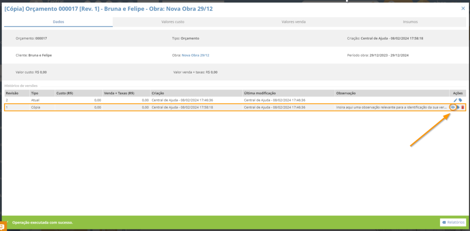The width and height of the screenshot is (470, 231).
Task: Open the Insumos tab
Action: coord(410,22)
